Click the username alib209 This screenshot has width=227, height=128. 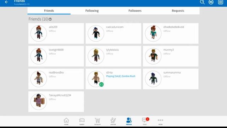pos(53,27)
